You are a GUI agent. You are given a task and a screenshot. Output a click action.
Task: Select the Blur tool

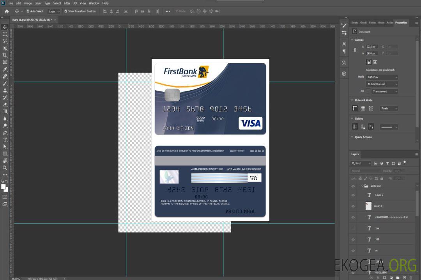[x=5, y=119]
